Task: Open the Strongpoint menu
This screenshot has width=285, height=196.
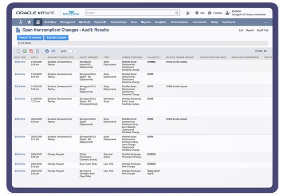Action: coord(67,22)
